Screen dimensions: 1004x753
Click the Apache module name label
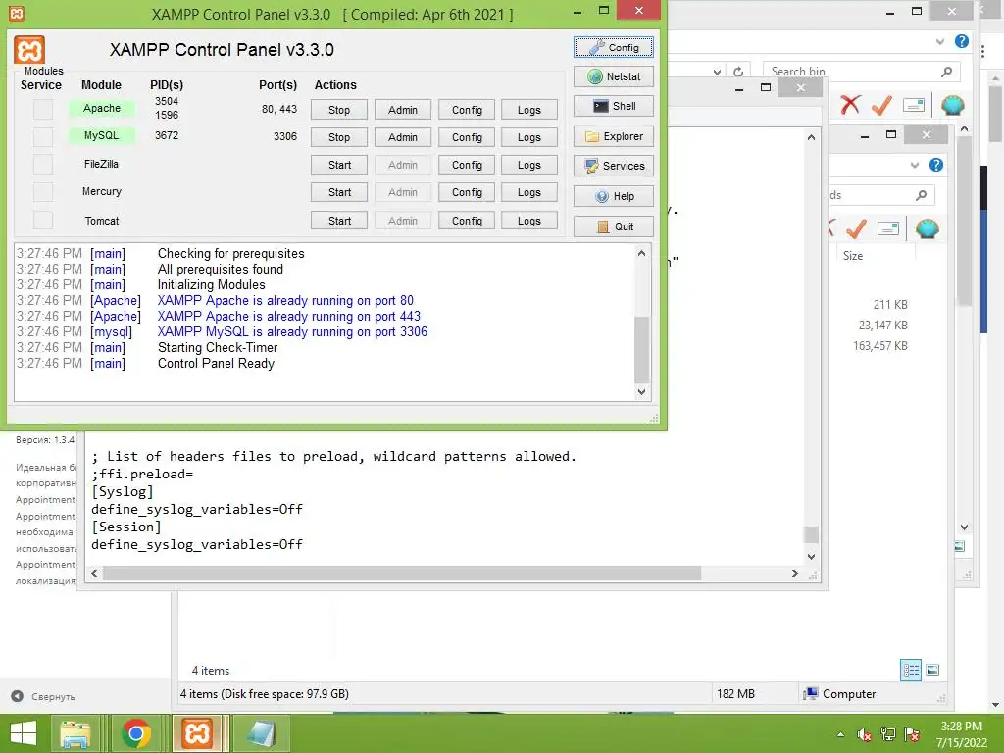[x=102, y=108]
